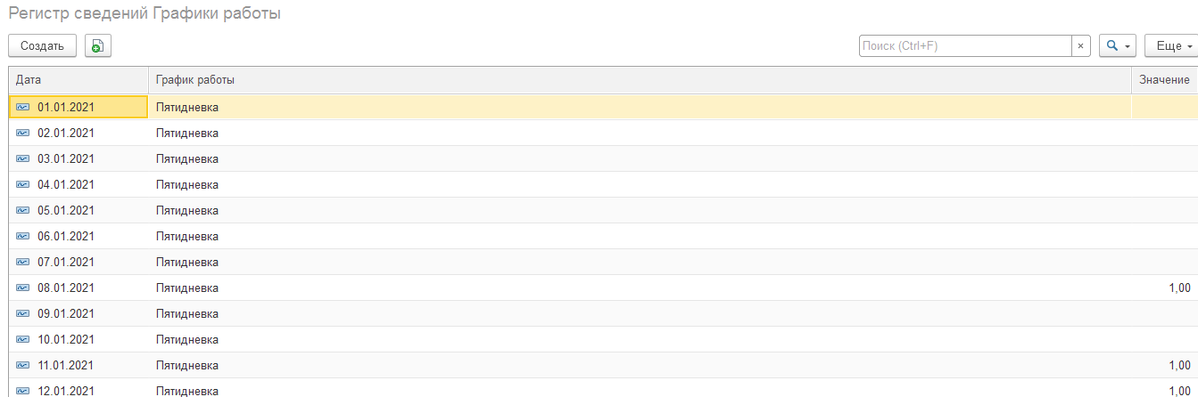This screenshot has height=397, width=1198.
Task: Click the 1,00 value for 08.01.2021
Action: coord(1178,288)
